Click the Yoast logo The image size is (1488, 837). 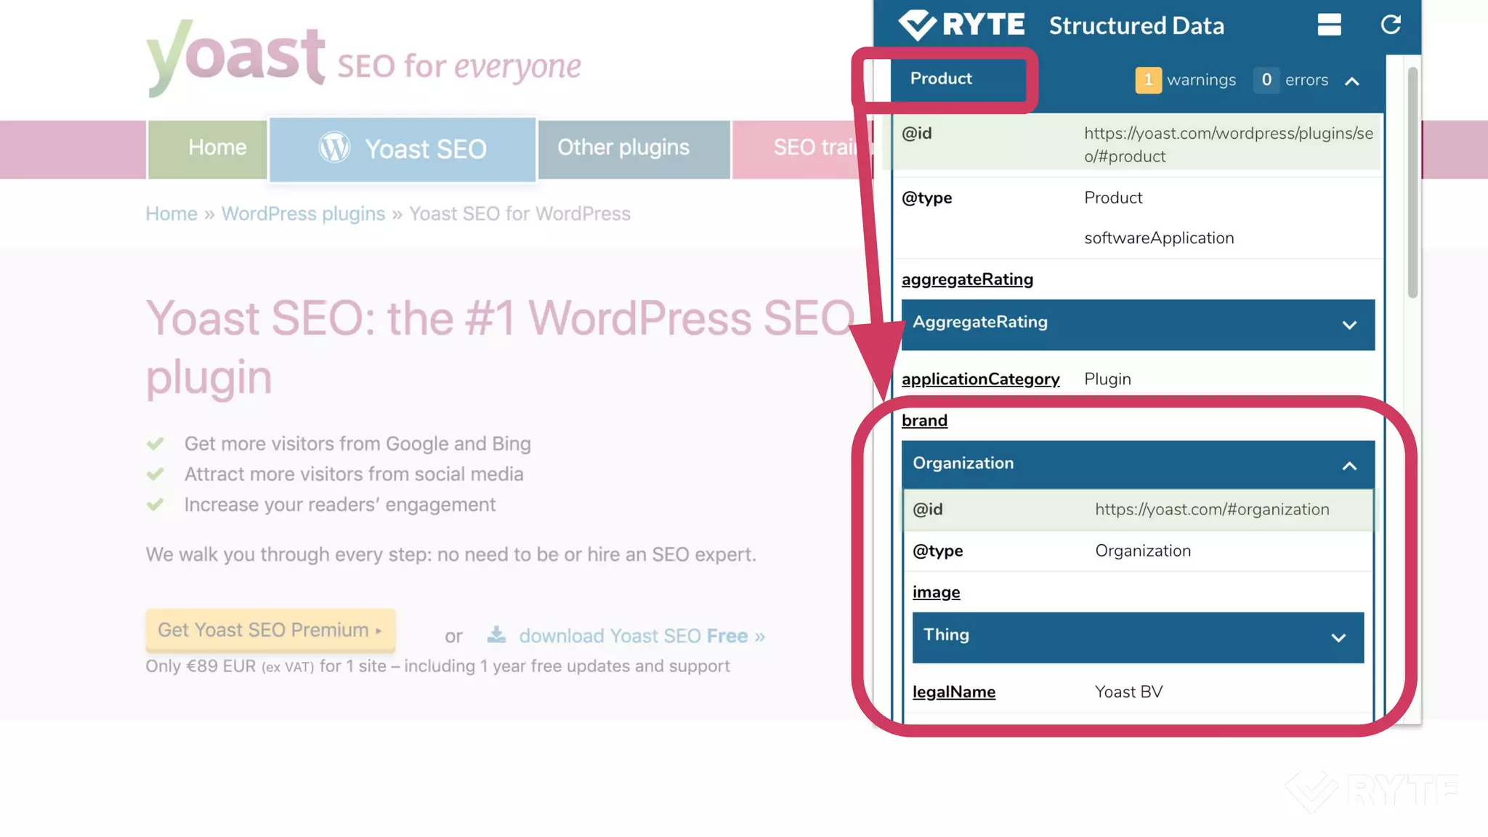[x=236, y=57]
